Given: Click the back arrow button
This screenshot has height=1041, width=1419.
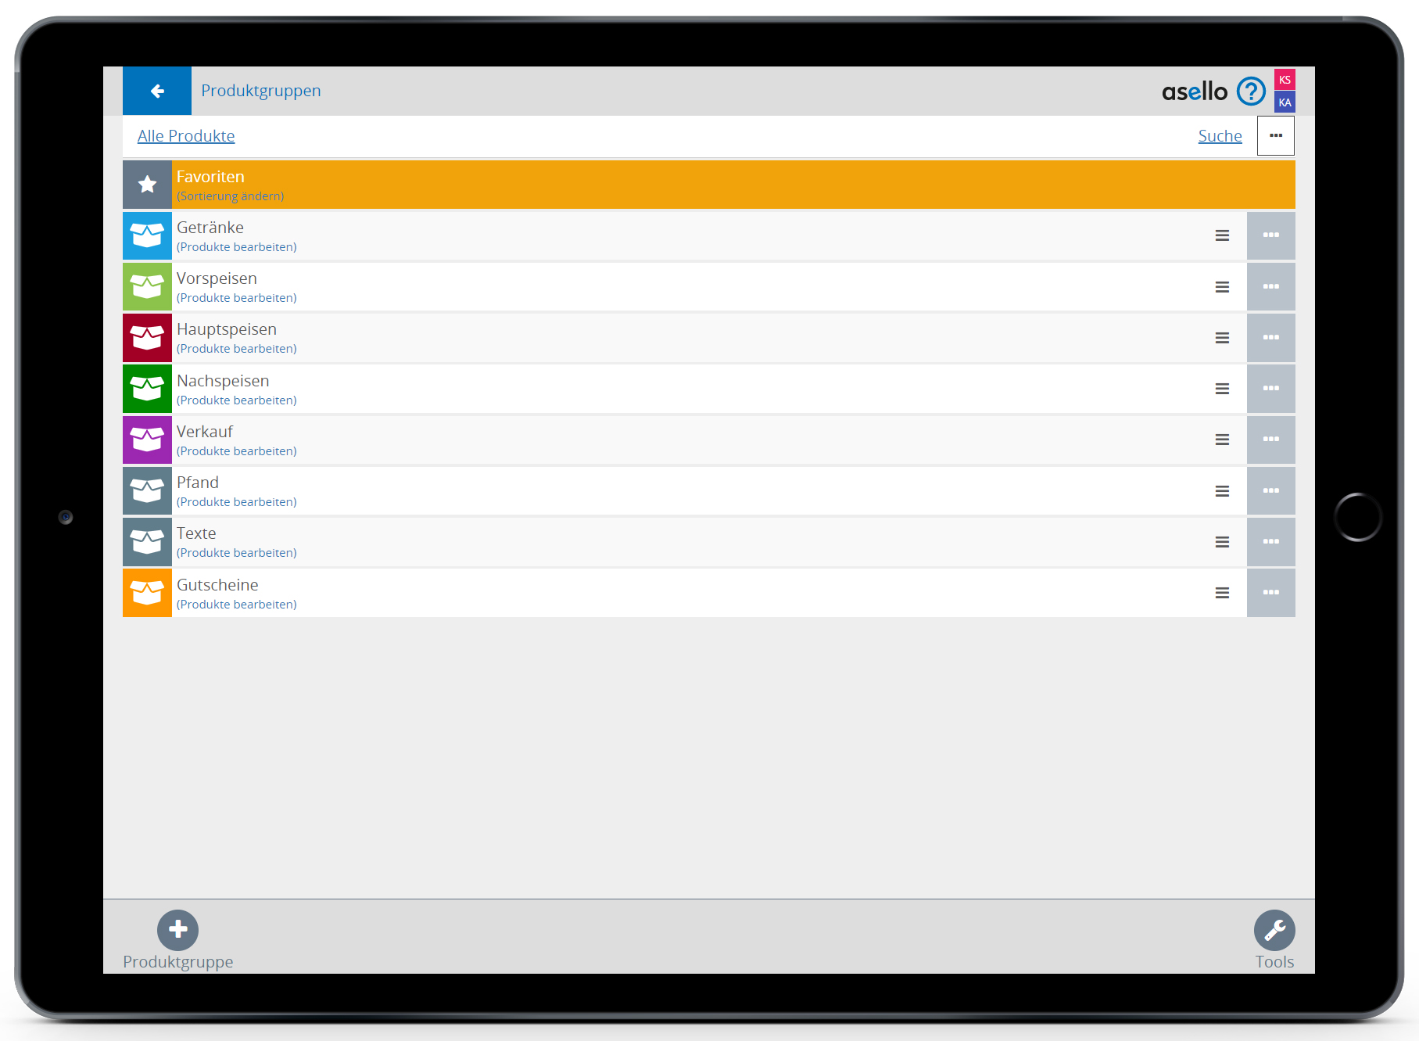Looking at the screenshot, I should (157, 92).
